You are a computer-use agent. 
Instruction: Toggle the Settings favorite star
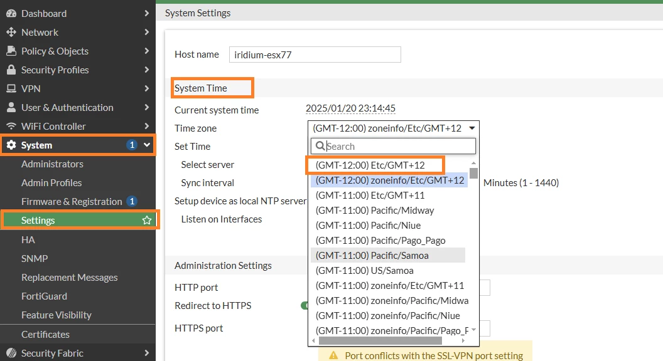147,220
